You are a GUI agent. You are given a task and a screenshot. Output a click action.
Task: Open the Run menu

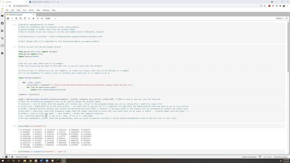pyautogui.click(x=24, y=10)
